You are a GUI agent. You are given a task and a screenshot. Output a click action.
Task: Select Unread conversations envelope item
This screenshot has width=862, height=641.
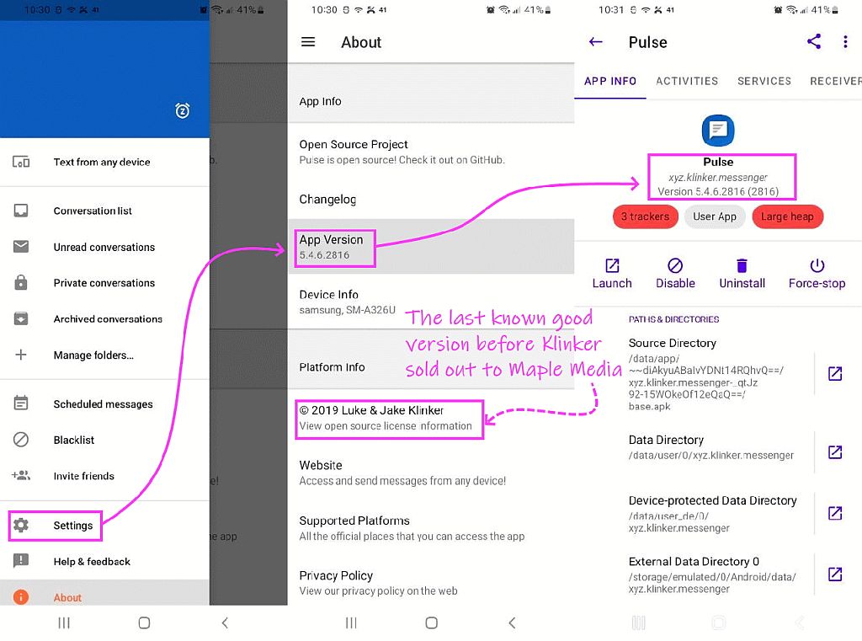pyautogui.click(x=104, y=247)
